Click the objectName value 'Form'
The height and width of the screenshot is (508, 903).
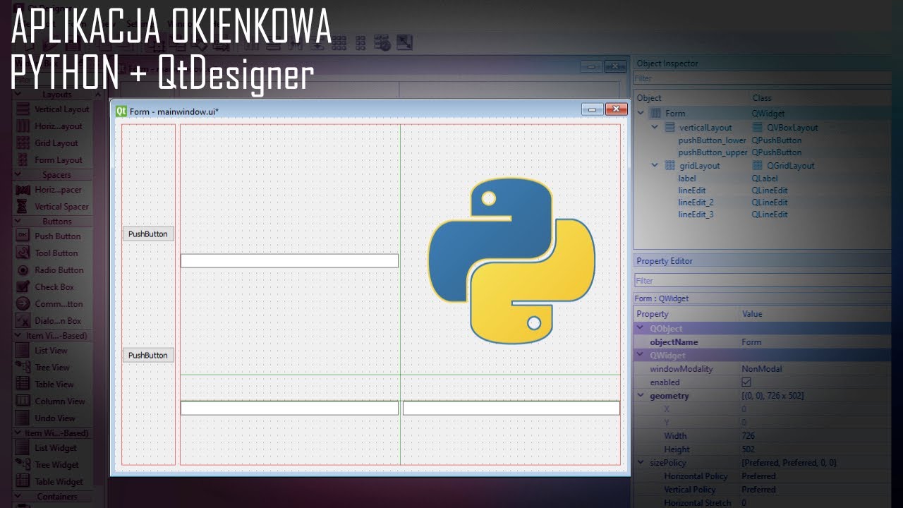pos(751,342)
